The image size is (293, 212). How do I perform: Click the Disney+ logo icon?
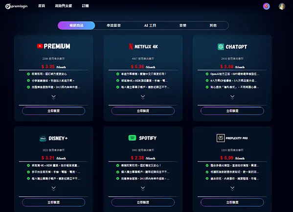pyautogui.click(x=43, y=138)
